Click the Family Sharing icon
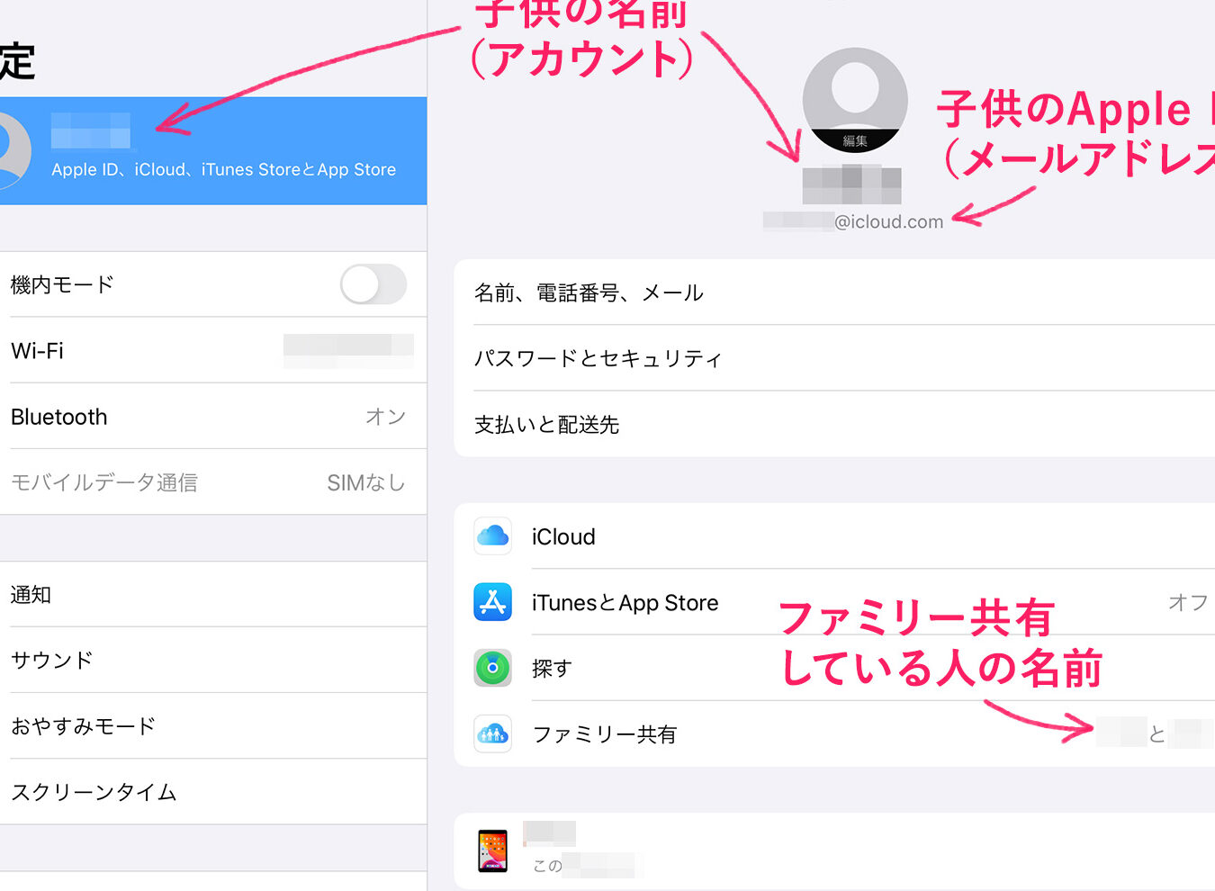Screen dimensions: 1215x891 coord(492,733)
